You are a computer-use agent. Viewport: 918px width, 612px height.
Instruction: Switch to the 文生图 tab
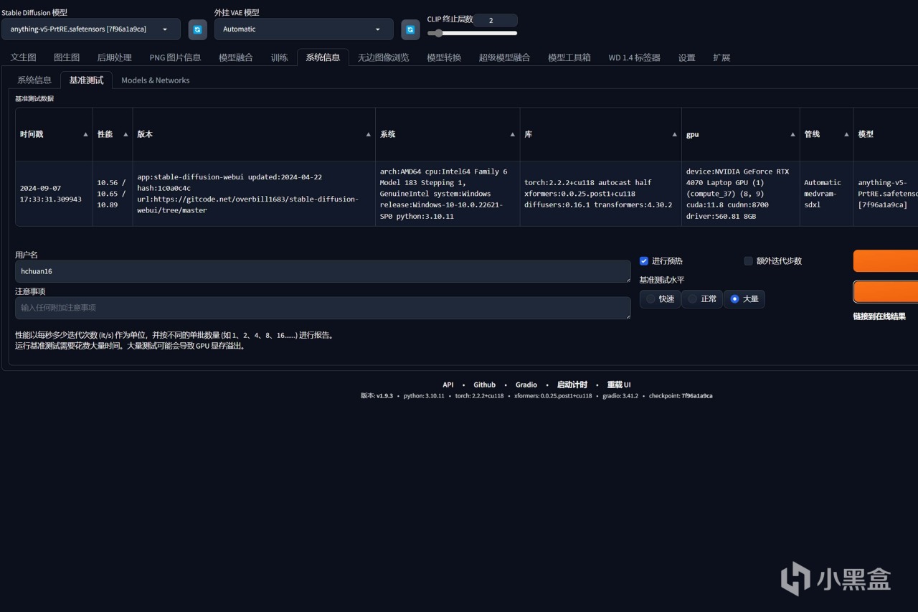click(24, 57)
